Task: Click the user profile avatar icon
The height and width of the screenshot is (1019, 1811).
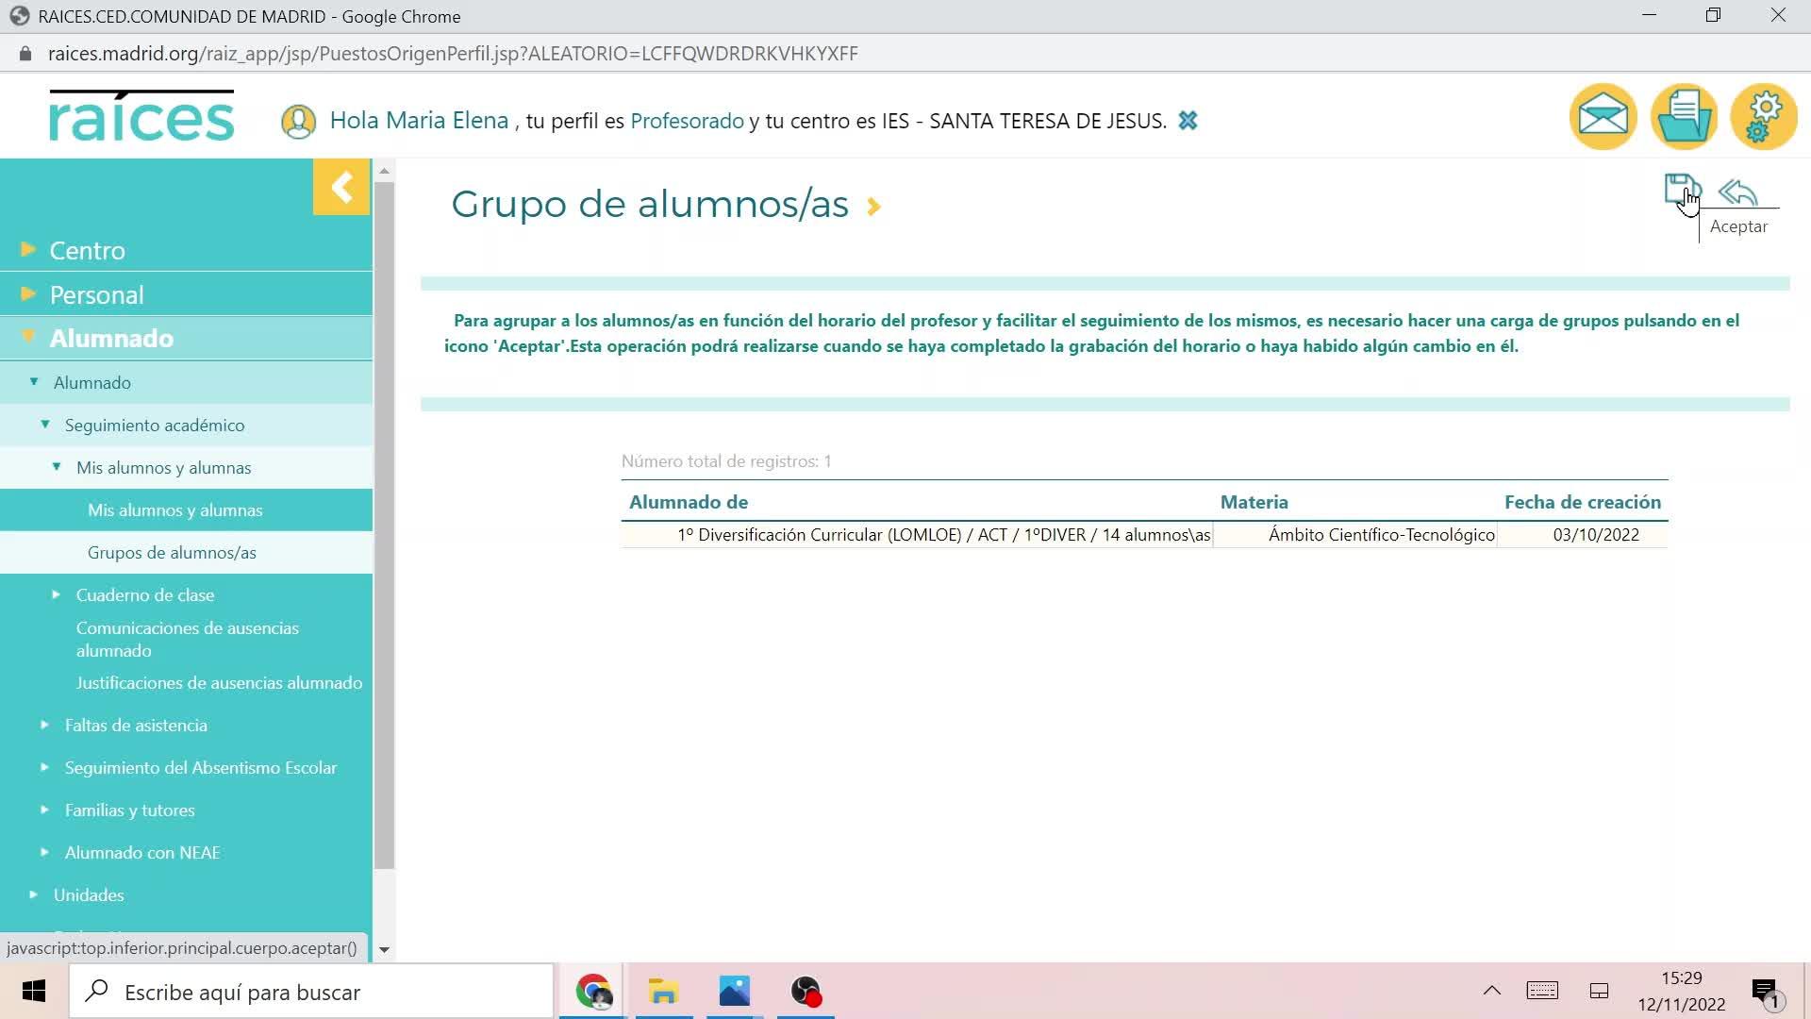Action: [x=298, y=122]
